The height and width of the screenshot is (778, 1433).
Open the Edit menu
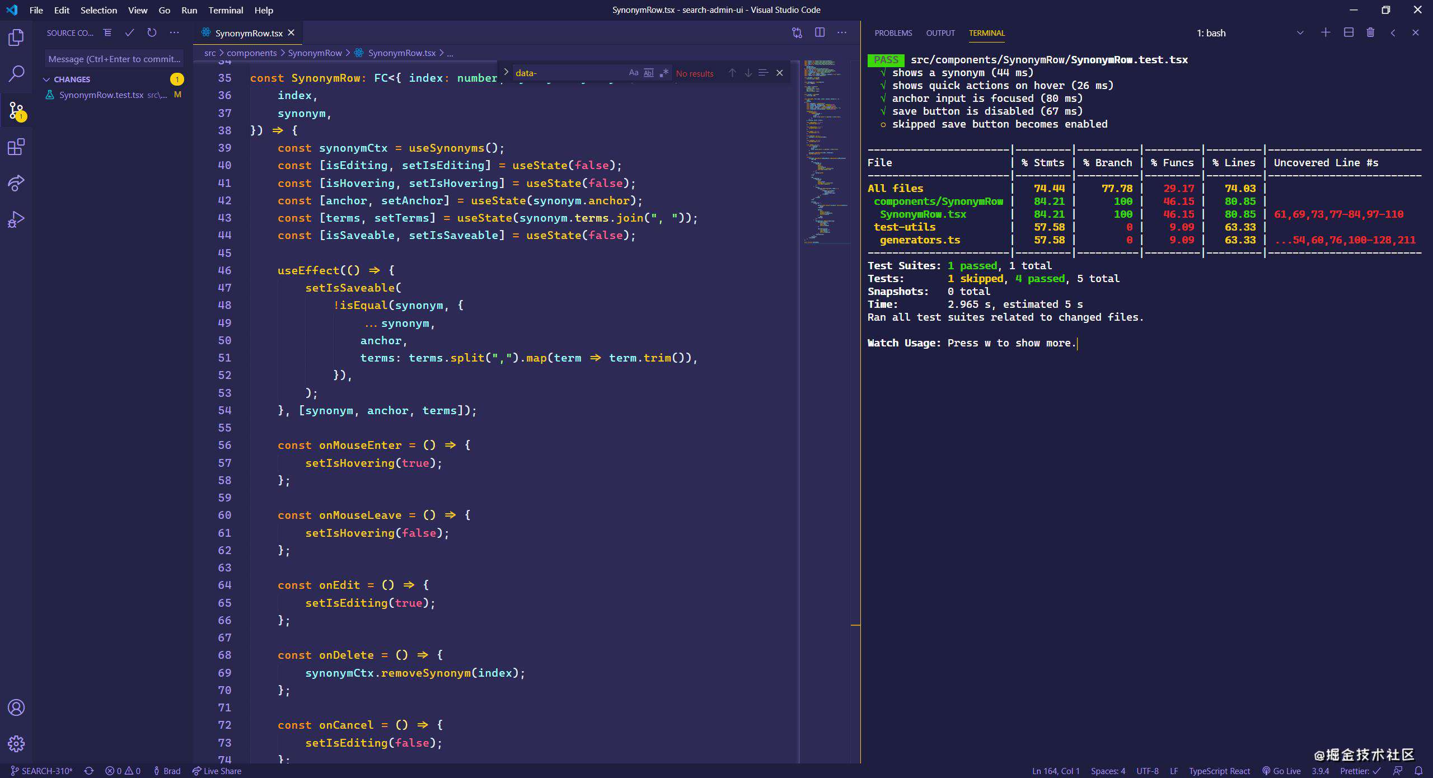click(62, 10)
